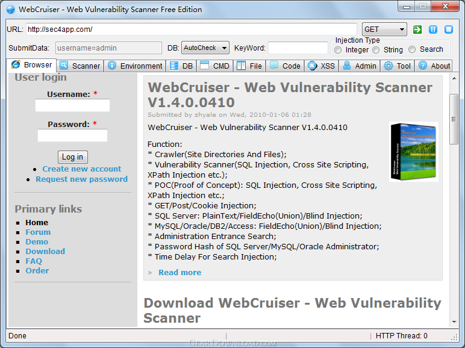Select the String injection type

tap(376, 50)
